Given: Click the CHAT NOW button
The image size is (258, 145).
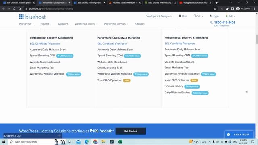Looking at the screenshot, I should (239, 135).
